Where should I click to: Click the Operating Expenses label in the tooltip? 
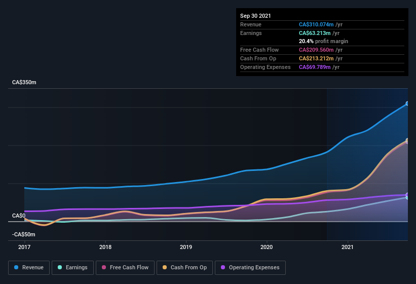pyautogui.click(x=266, y=67)
